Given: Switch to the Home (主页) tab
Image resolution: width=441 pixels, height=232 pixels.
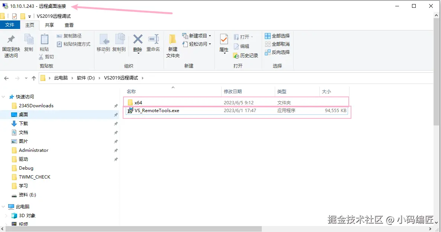Looking at the screenshot, I should pos(30,25).
